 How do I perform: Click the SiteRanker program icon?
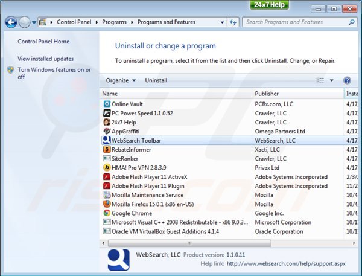tap(107, 159)
